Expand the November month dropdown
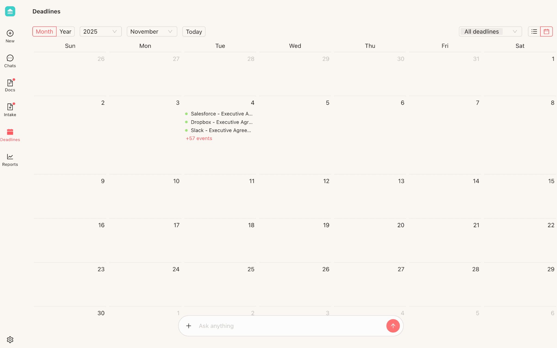Screen dimensions: 557x348 [152, 31]
